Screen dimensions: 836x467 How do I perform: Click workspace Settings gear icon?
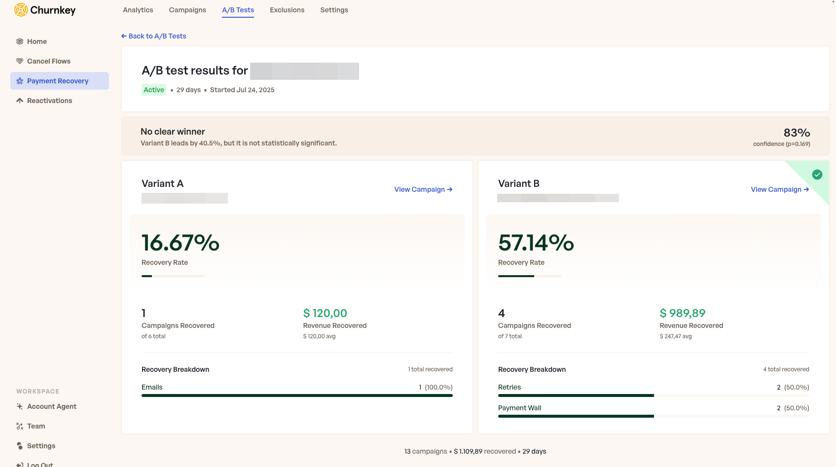click(x=20, y=446)
